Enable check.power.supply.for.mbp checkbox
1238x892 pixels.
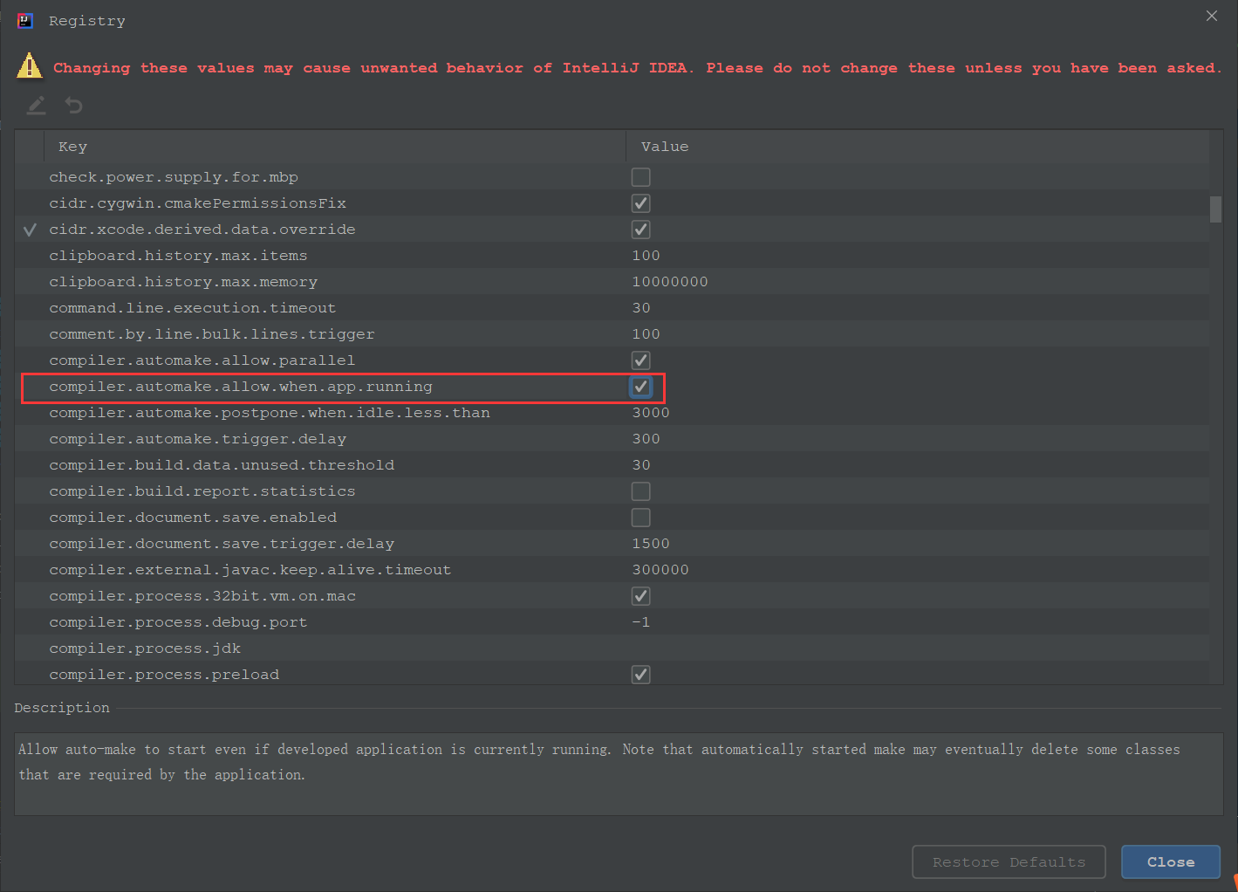(x=640, y=177)
